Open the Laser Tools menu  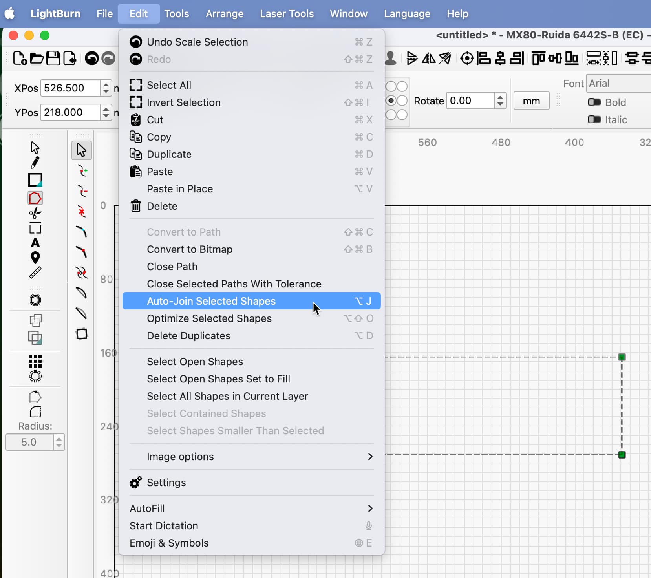pos(287,14)
